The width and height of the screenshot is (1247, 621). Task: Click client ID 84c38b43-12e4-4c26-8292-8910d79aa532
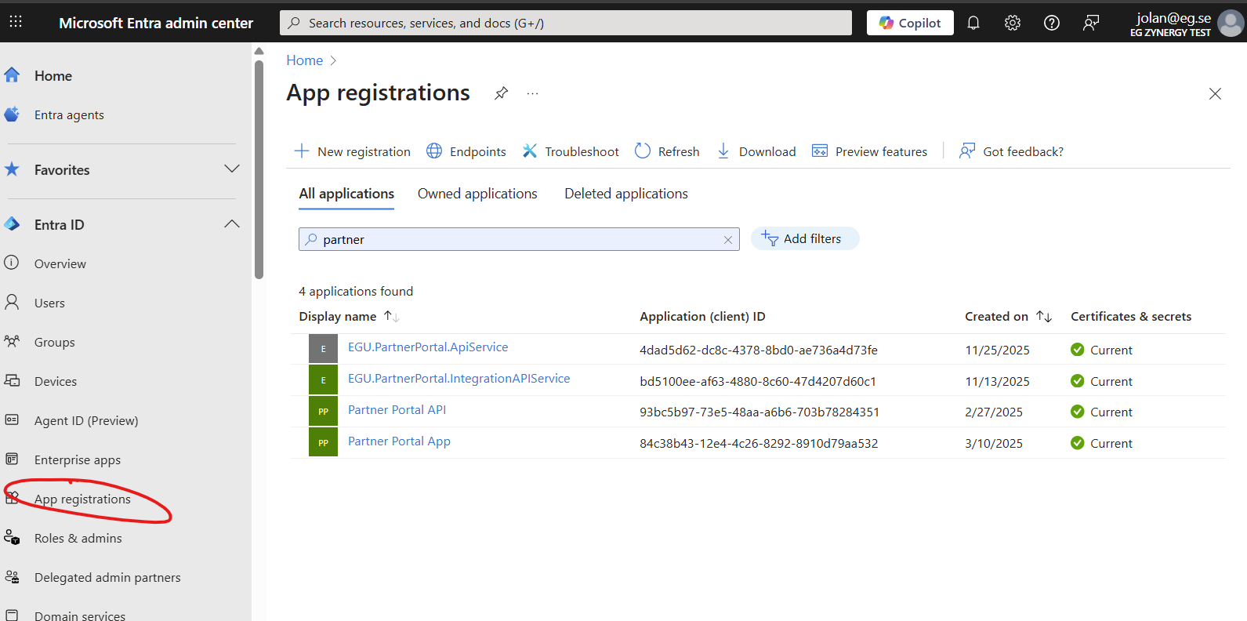tap(759, 443)
